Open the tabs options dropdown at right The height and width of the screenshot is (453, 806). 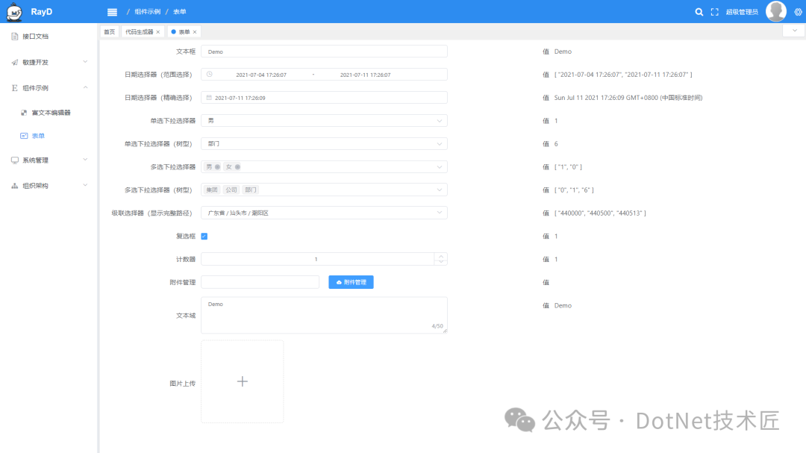tap(794, 31)
